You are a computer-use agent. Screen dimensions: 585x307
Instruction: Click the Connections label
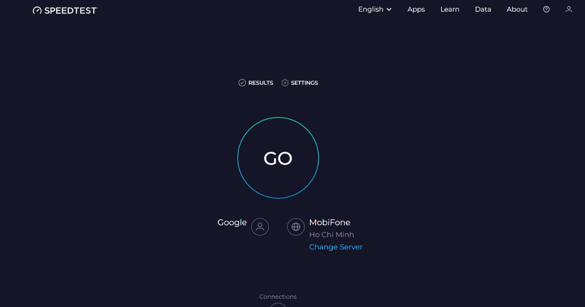278,297
